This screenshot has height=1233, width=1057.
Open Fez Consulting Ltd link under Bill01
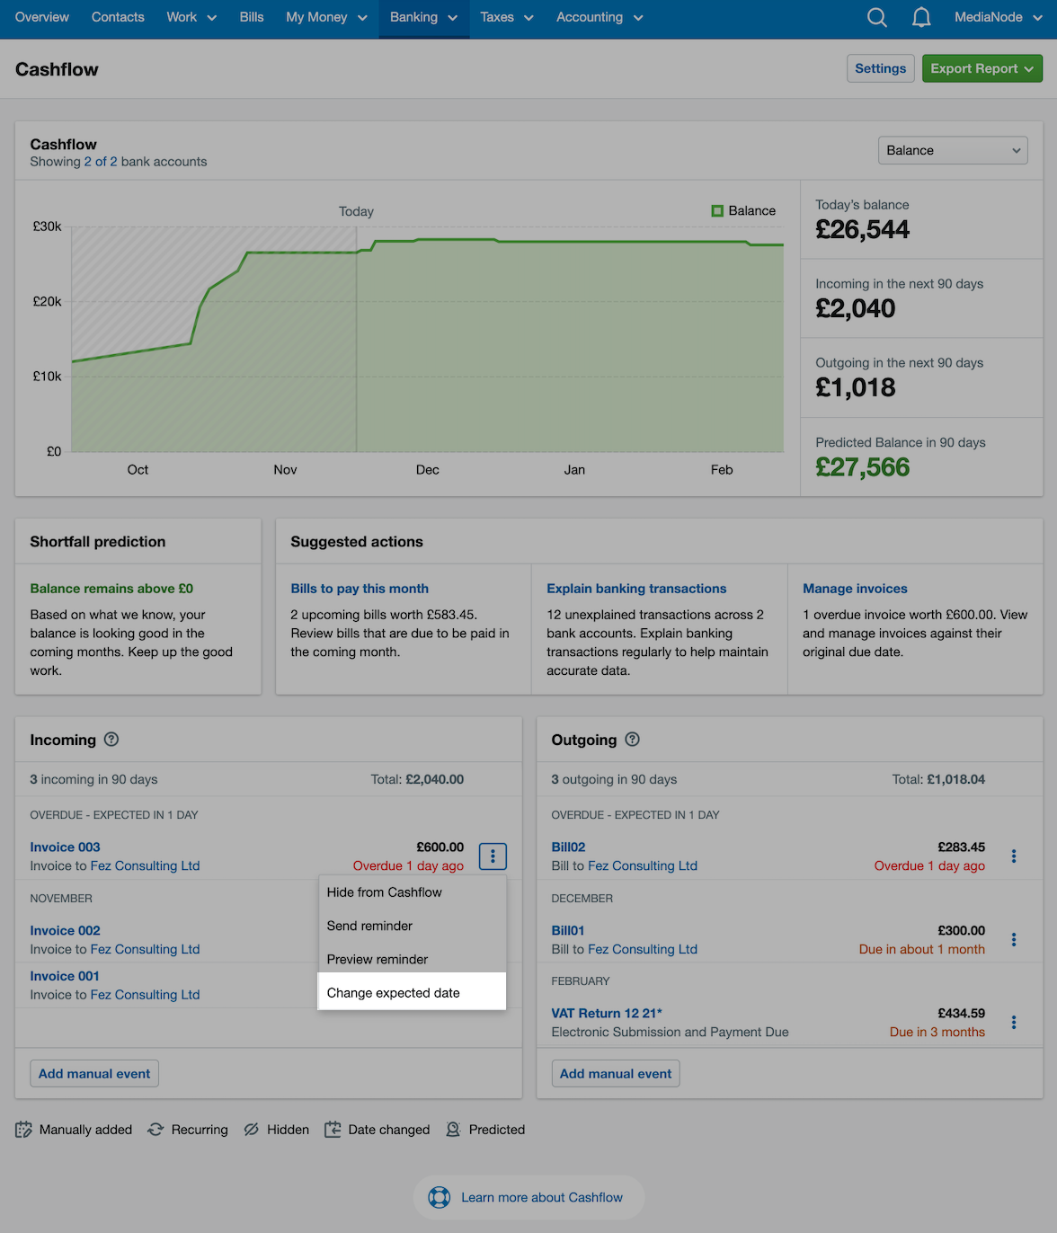643,949
